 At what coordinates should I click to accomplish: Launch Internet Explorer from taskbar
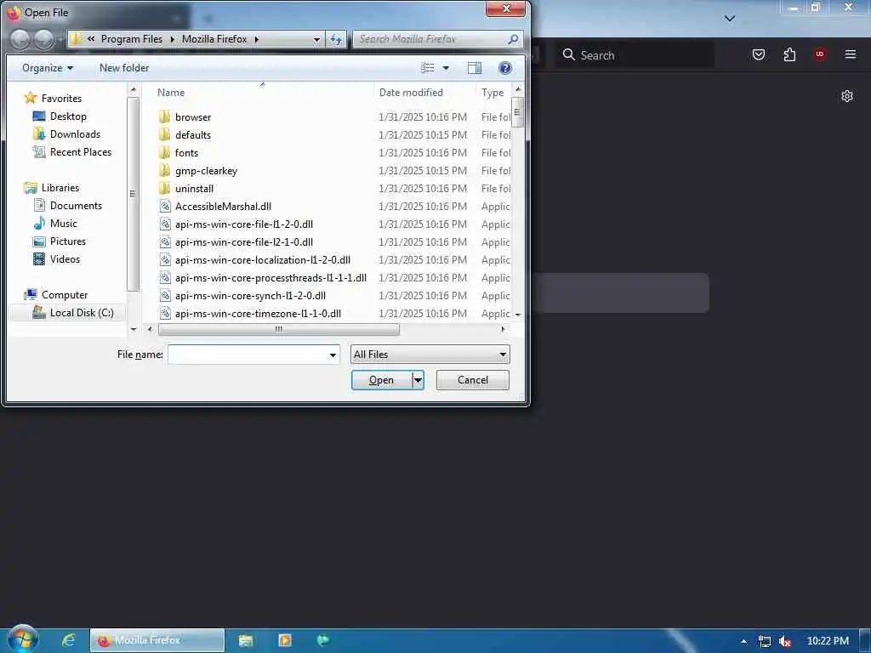click(68, 640)
